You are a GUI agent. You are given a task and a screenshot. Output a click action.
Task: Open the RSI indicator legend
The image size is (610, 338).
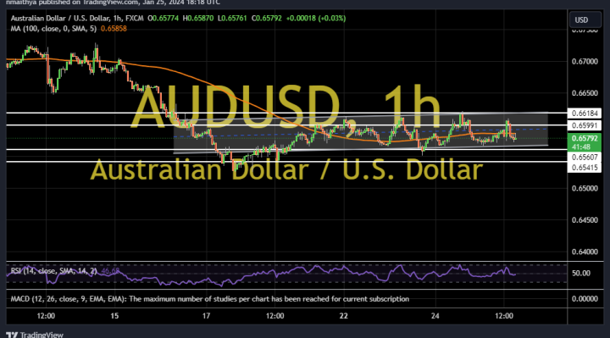[x=53, y=271]
